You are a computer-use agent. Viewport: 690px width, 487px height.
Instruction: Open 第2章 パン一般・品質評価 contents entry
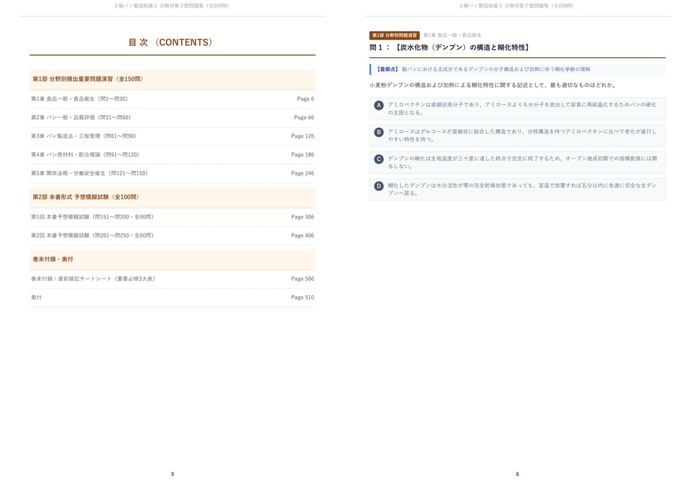tap(172, 117)
